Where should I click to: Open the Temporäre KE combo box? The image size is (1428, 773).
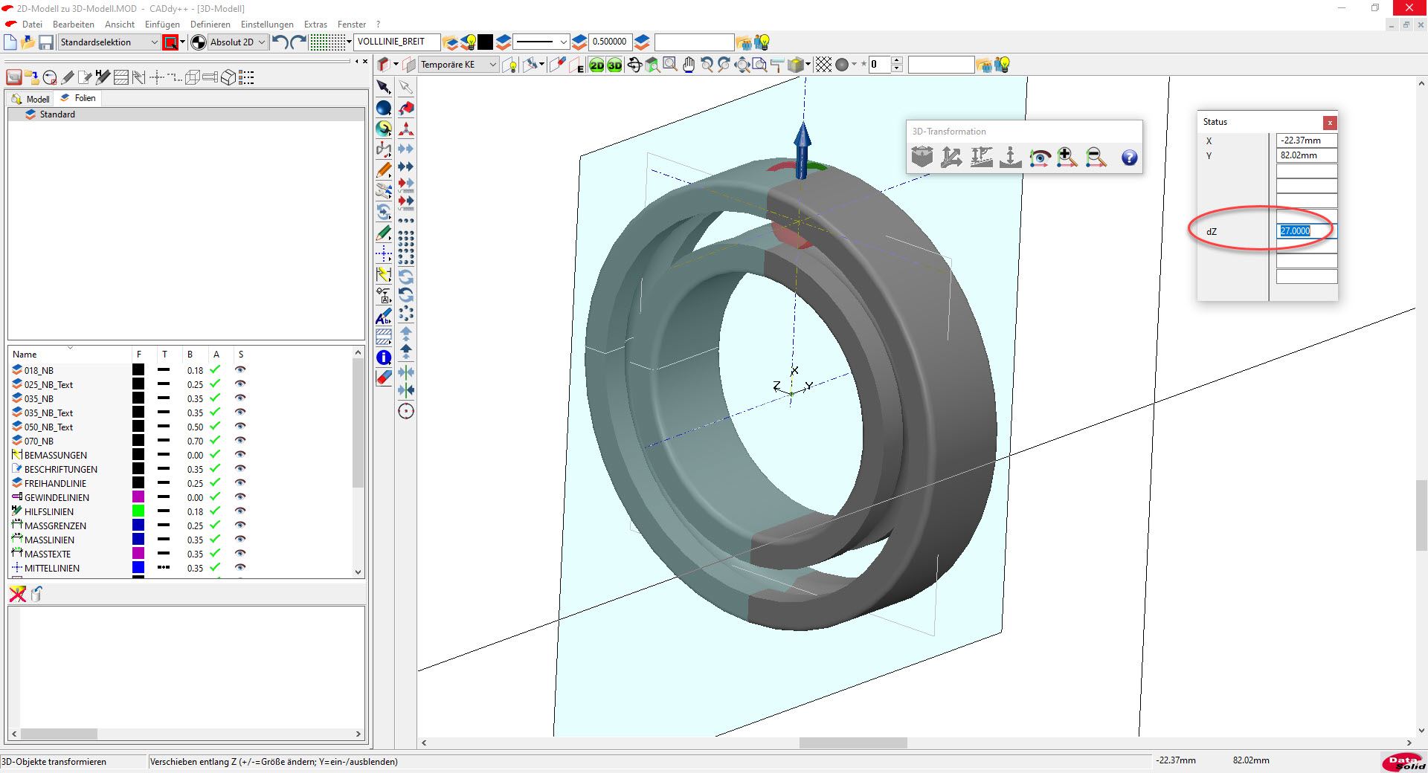coord(492,65)
